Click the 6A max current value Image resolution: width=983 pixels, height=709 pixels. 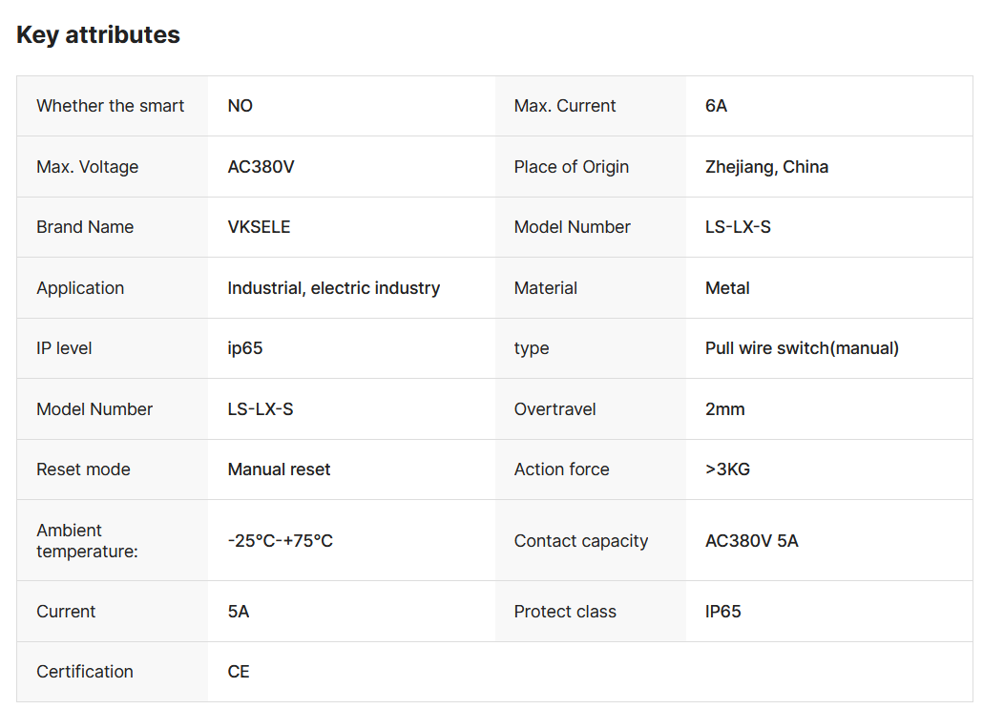(x=716, y=106)
